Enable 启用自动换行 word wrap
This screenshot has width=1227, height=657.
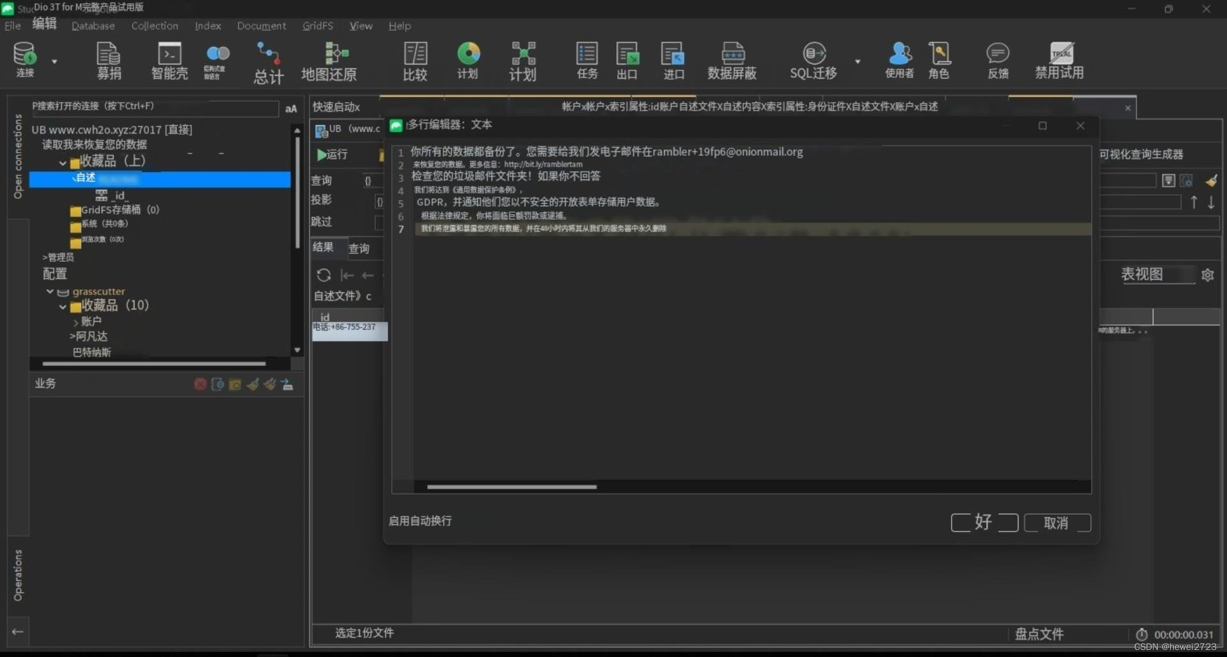[x=420, y=521]
